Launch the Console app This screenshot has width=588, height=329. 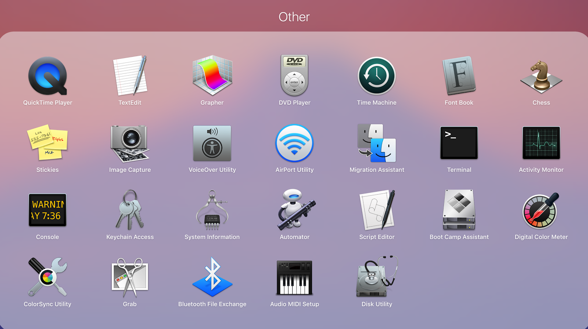click(47, 210)
